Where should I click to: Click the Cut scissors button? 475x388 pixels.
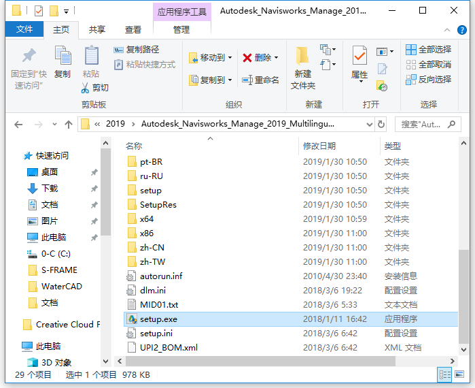pos(95,88)
